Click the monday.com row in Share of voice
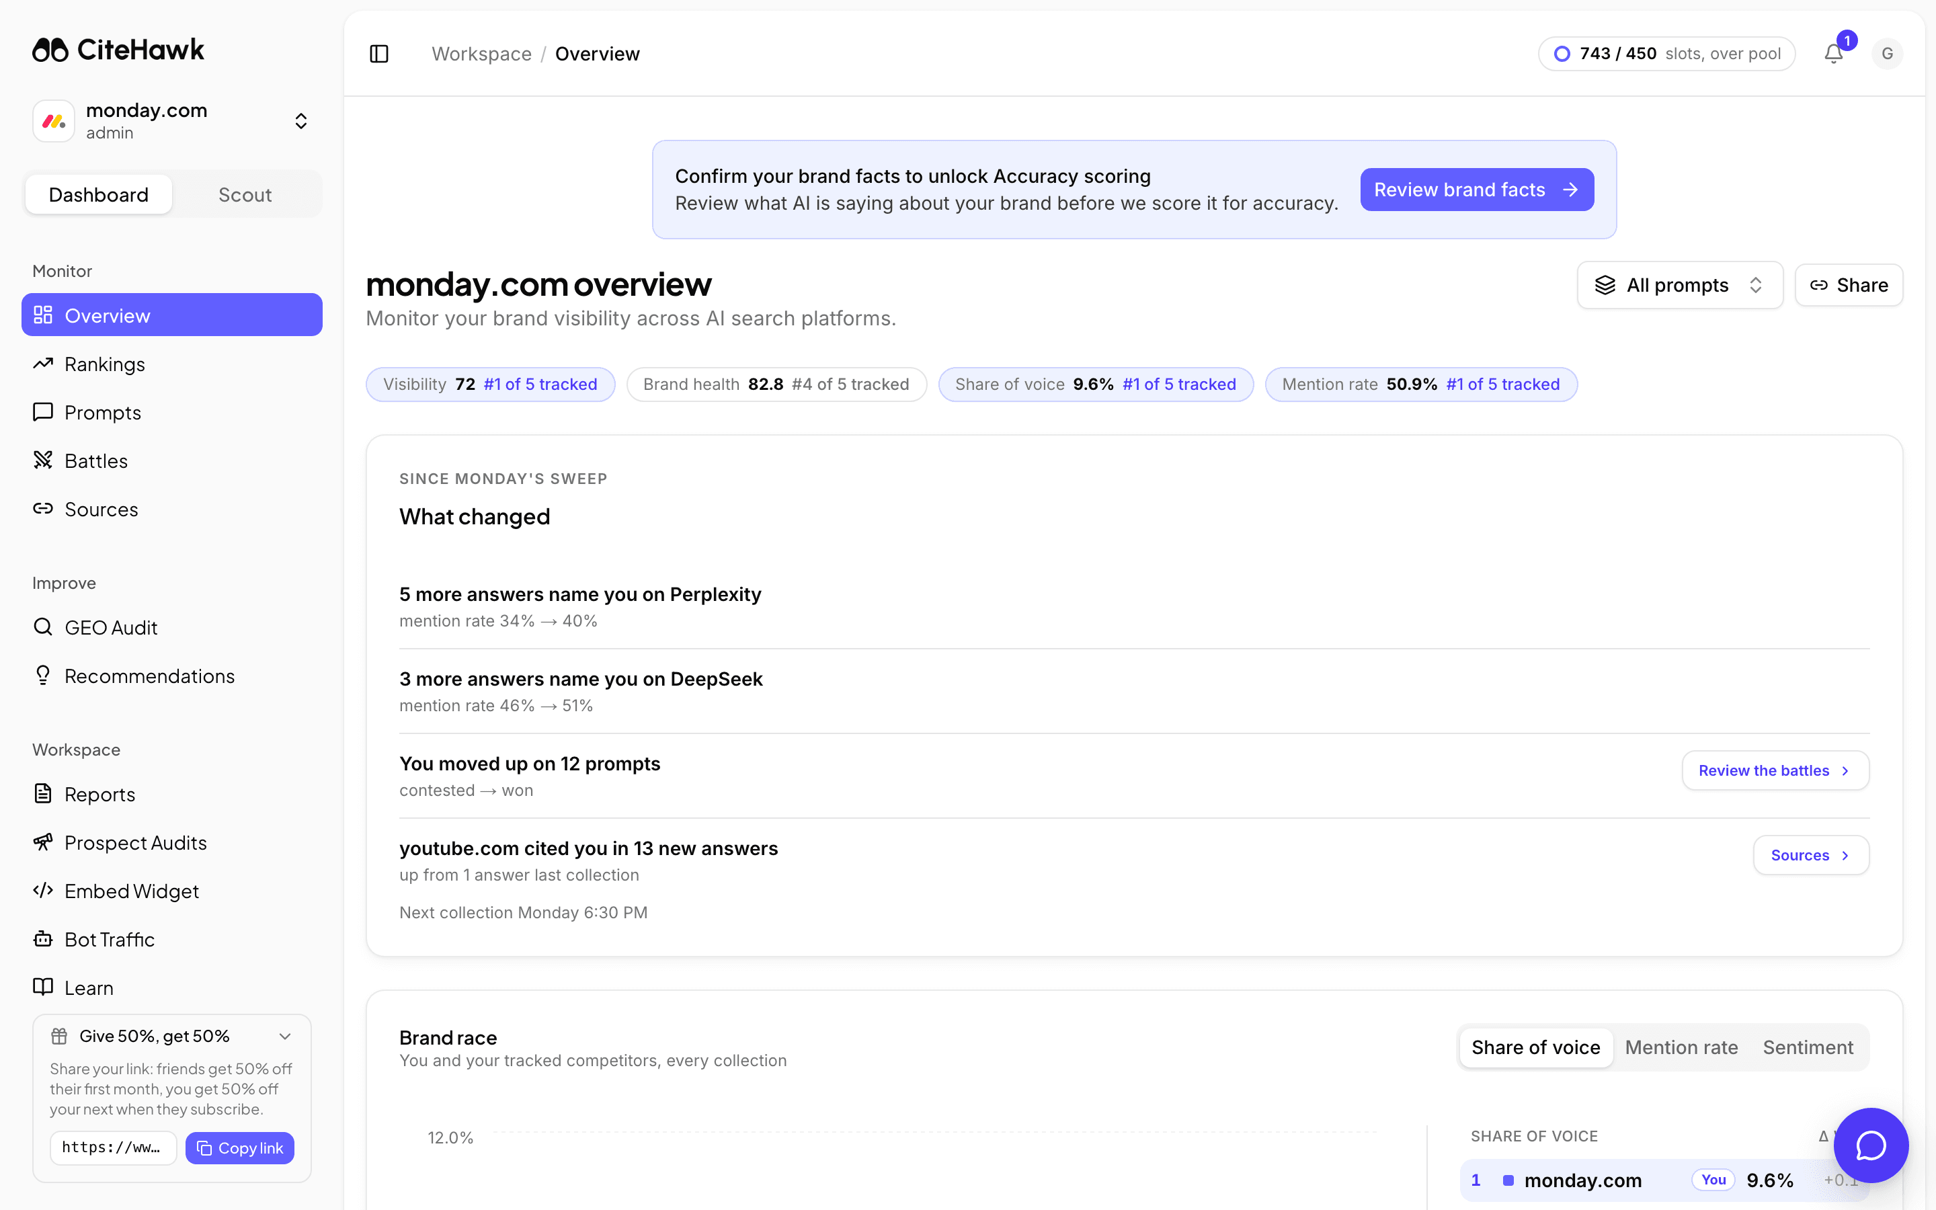This screenshot has height=1210, width=1936. [x=1666, y=1180]
